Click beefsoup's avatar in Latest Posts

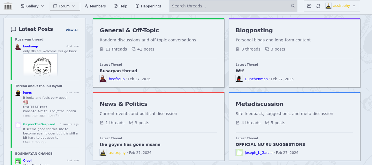[18, 47]
